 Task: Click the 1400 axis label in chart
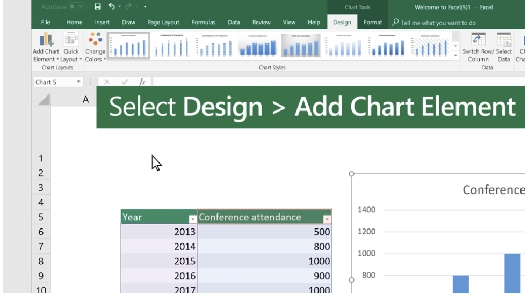click(x=366, y=210)
